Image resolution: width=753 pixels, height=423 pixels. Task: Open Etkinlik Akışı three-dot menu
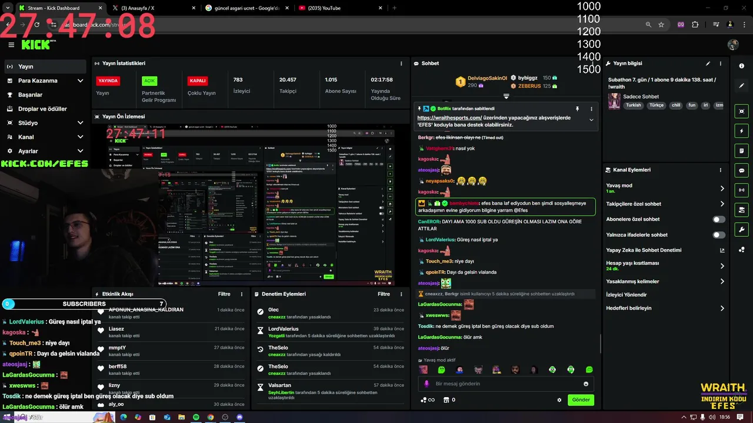242,294
